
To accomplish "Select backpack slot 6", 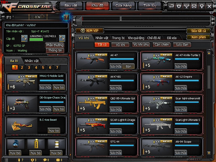I will (x=50, y=67).
